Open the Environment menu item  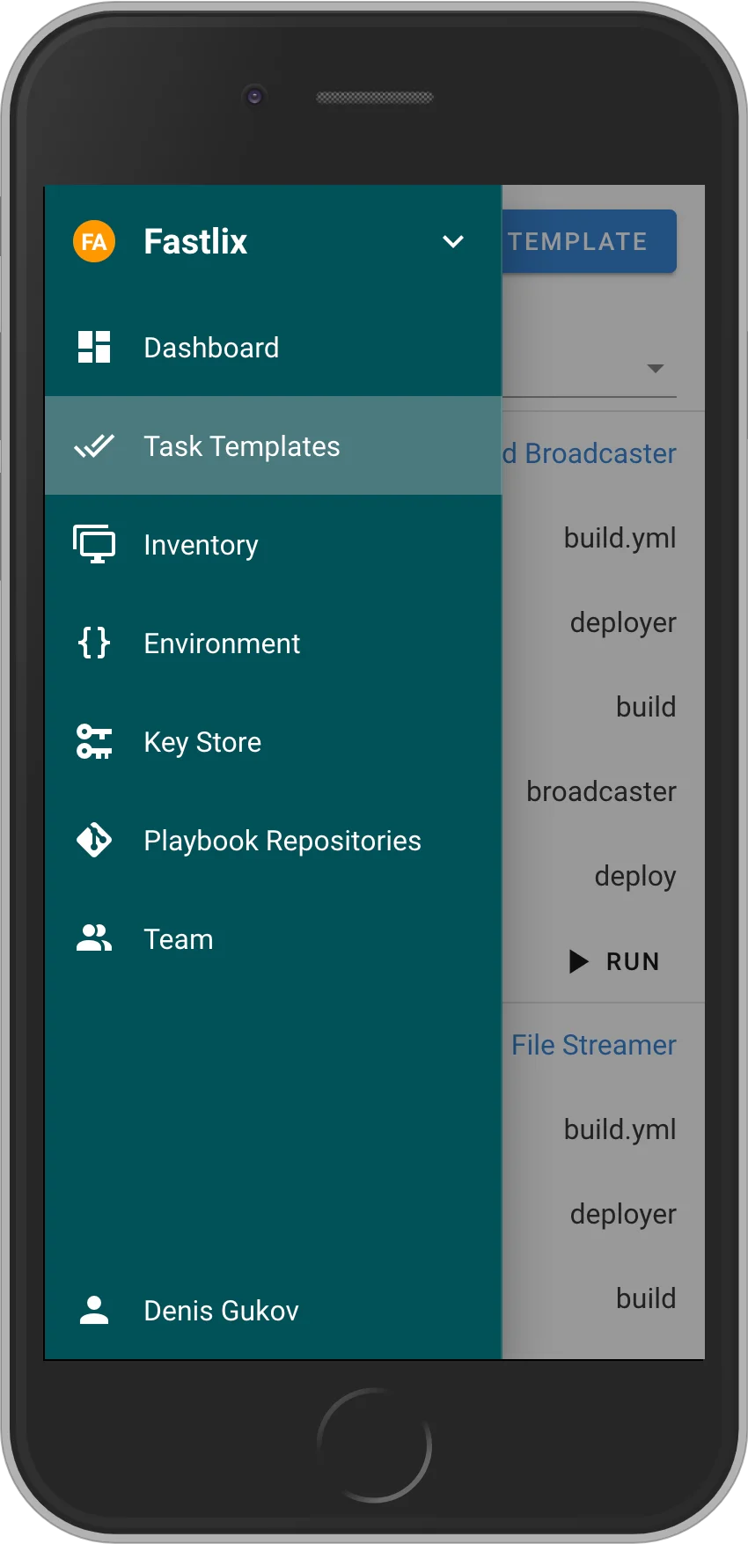click(x=273, y=643)
